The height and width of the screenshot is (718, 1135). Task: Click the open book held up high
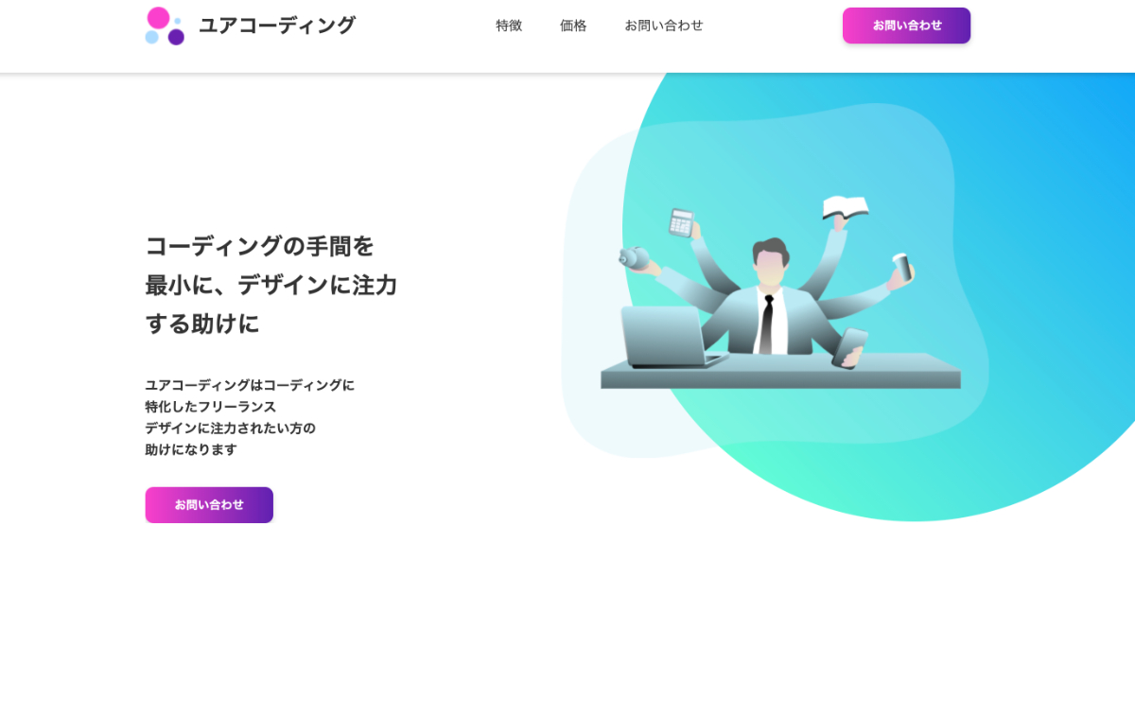[846, 207]
